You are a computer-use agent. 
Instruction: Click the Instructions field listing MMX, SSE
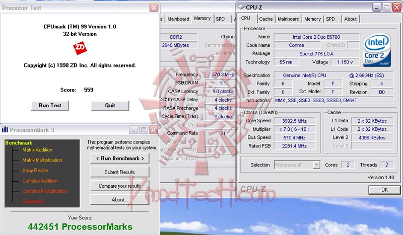tap(333, 101)
